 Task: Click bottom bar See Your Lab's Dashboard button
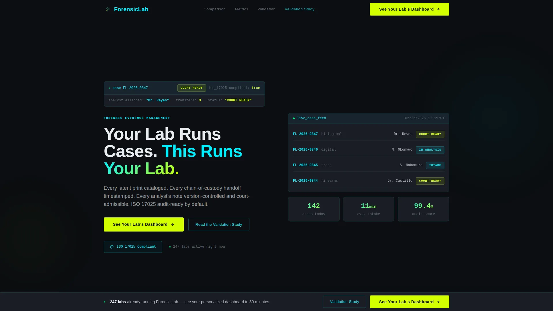(409, 302)
